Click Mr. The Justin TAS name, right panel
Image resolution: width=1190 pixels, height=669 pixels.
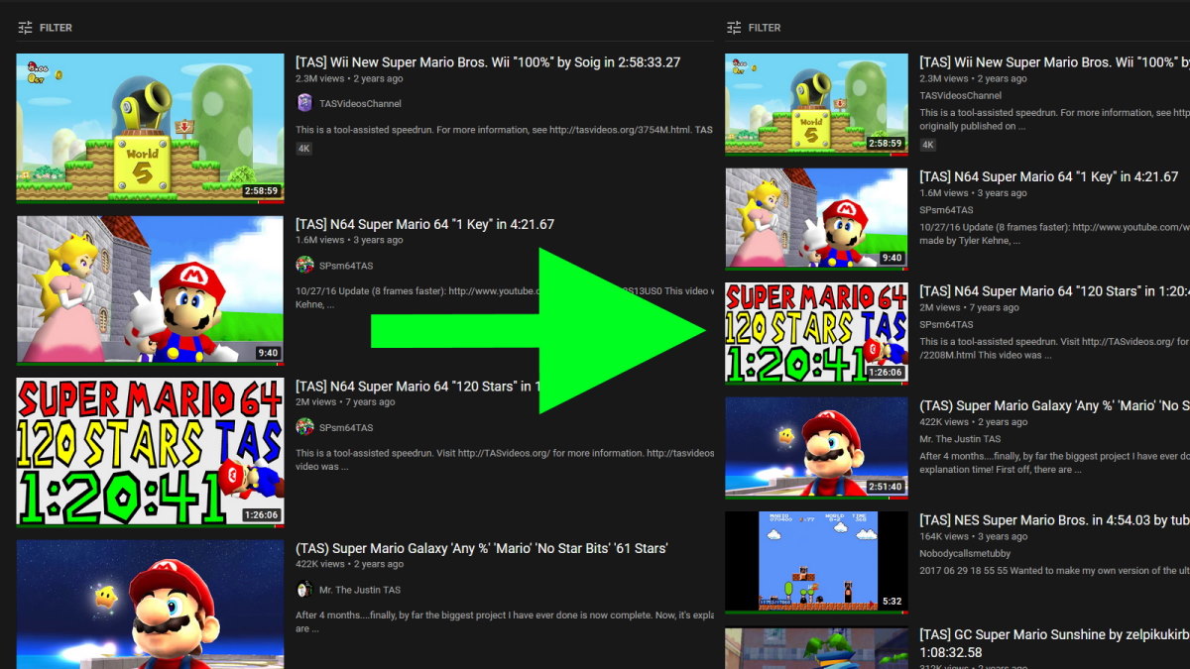point(960,439)
